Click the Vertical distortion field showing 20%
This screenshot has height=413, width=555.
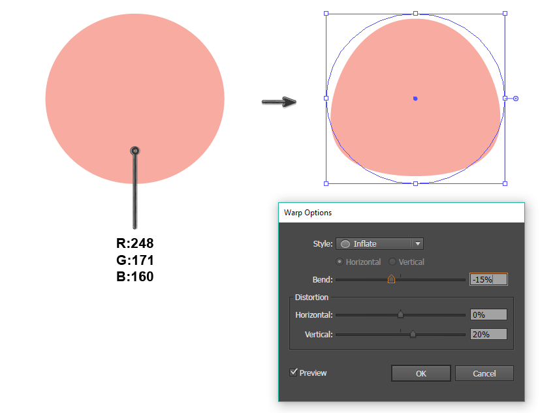488,334
